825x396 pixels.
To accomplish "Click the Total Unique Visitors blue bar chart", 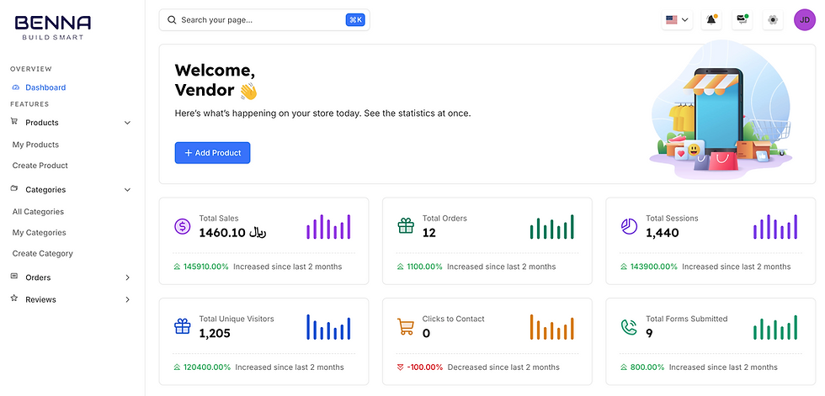I will click(328, 327).
